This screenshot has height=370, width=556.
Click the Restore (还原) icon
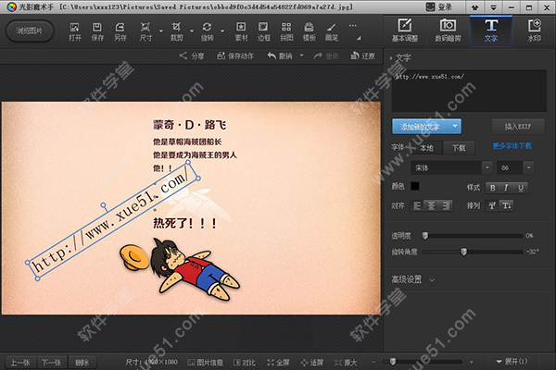(x=363, y=56)
